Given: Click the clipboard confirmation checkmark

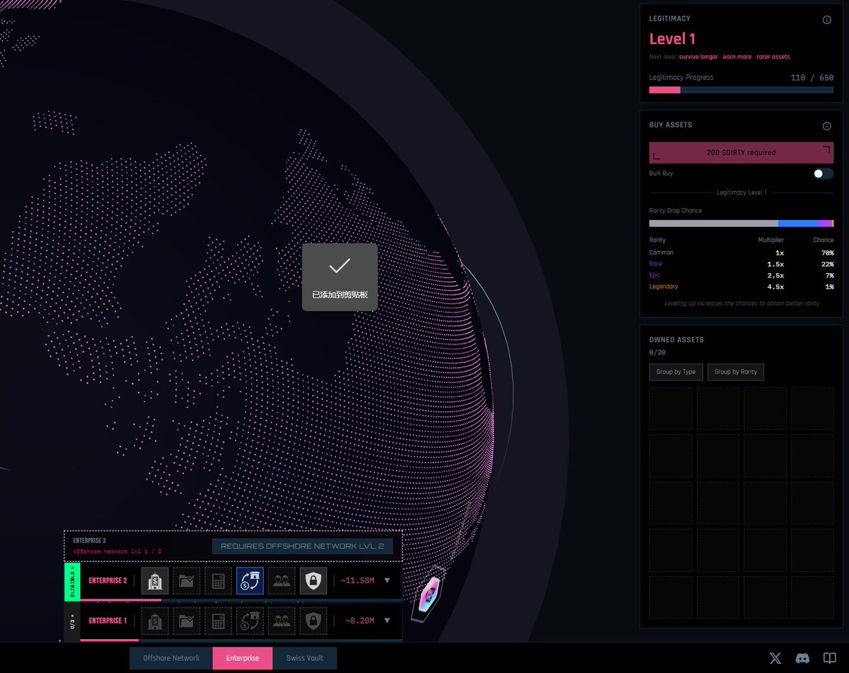Looking at the screenshot, I should 340,266.
